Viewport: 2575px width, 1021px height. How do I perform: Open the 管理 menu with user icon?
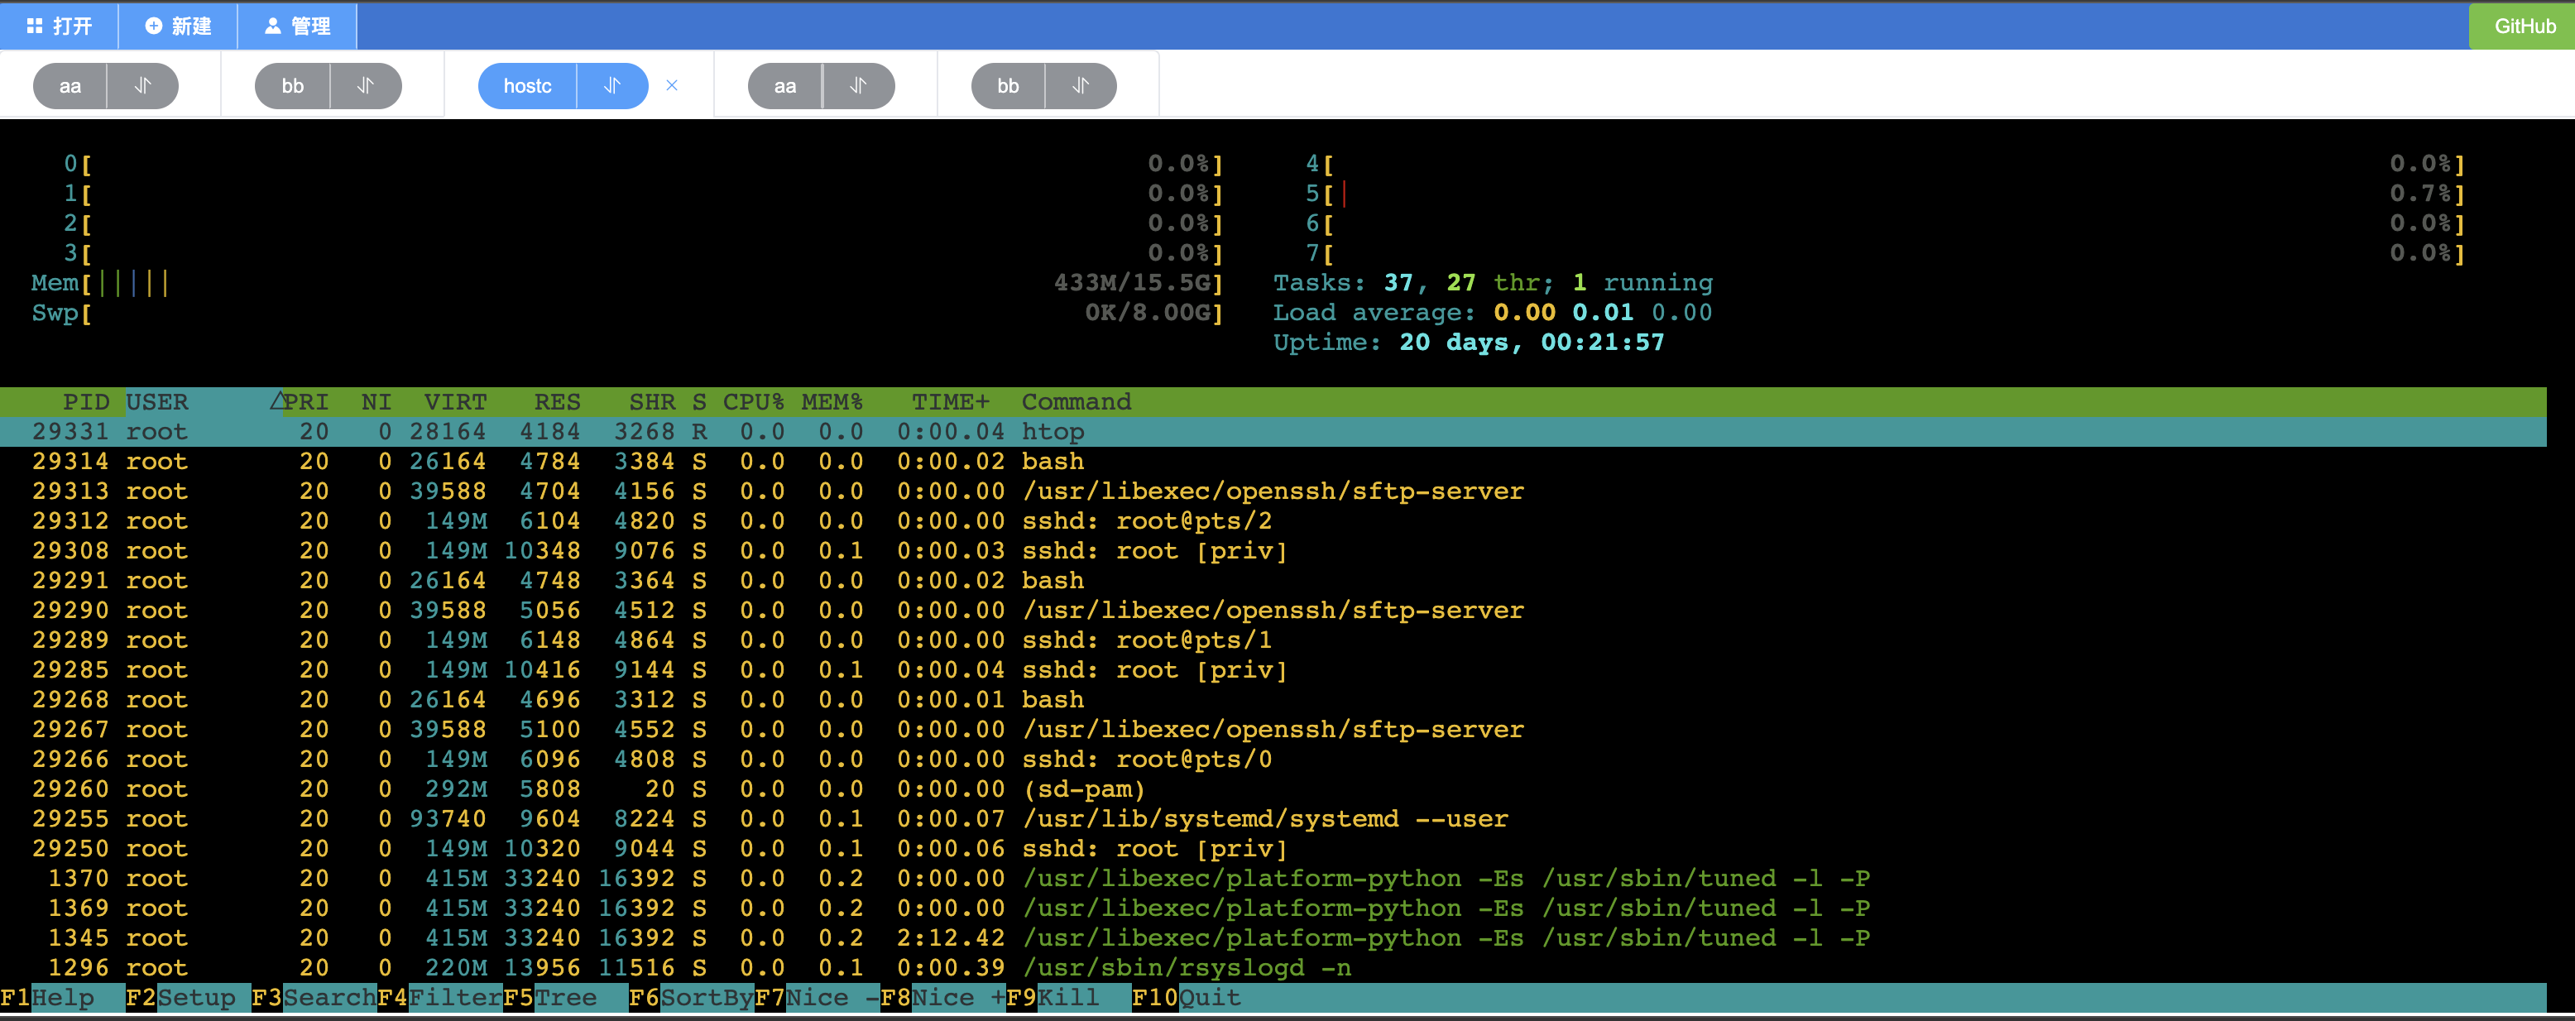pos(297,26)
